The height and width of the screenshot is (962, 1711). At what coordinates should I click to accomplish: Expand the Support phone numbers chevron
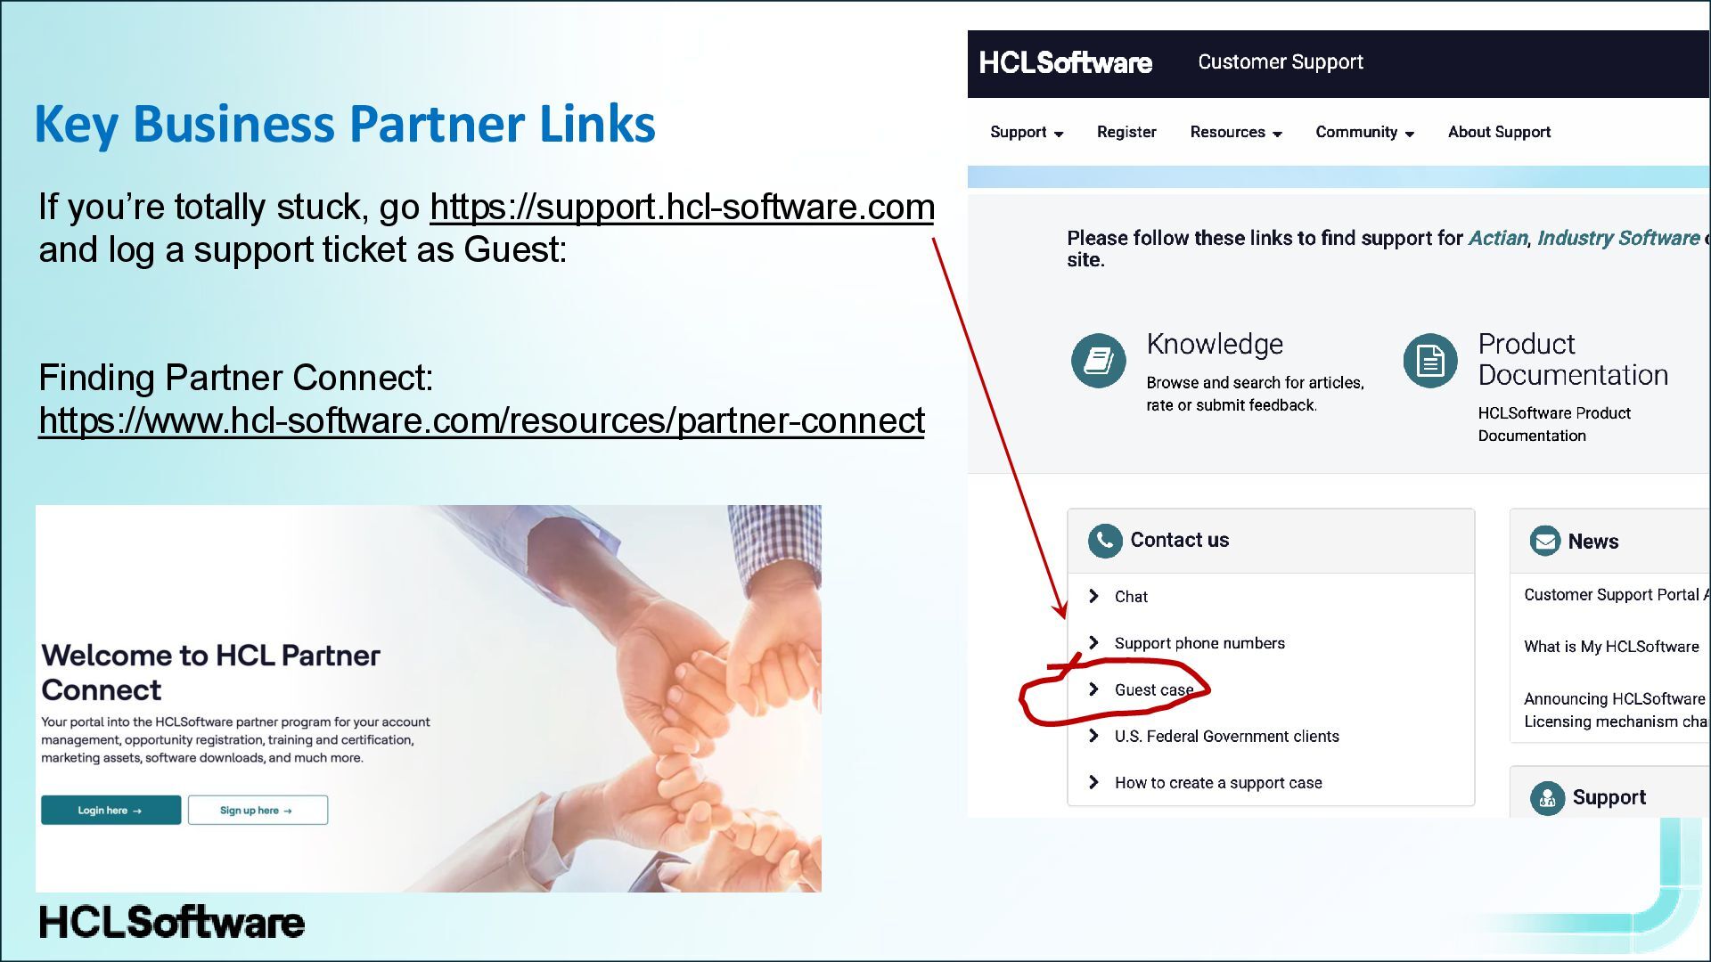(x=1093, y=643)
